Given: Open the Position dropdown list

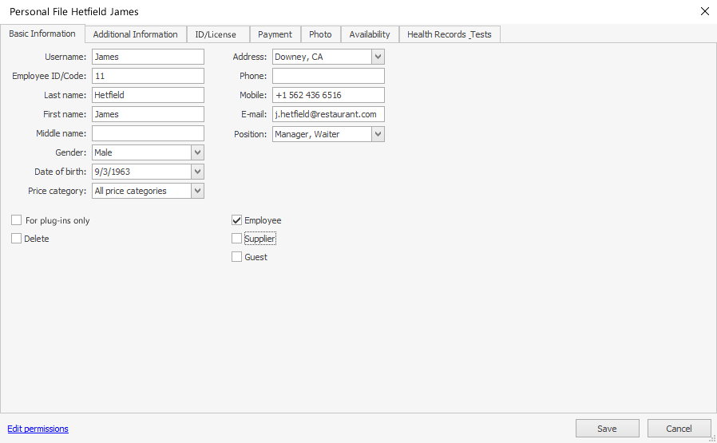Looking at the screenshot, I should point(378,134).
